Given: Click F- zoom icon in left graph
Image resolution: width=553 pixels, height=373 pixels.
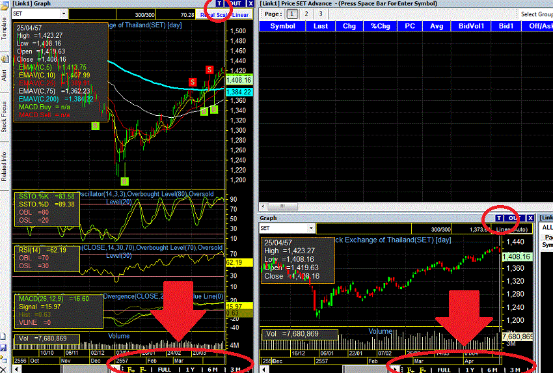Looking at the screenshot, I should pos(142,370).
